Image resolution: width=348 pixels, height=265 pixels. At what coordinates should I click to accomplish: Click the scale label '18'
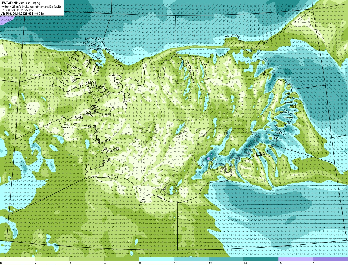pos(315,263)
